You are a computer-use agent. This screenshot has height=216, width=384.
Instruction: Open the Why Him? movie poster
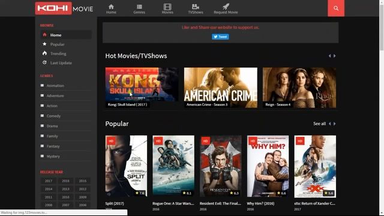pos(268,166)
